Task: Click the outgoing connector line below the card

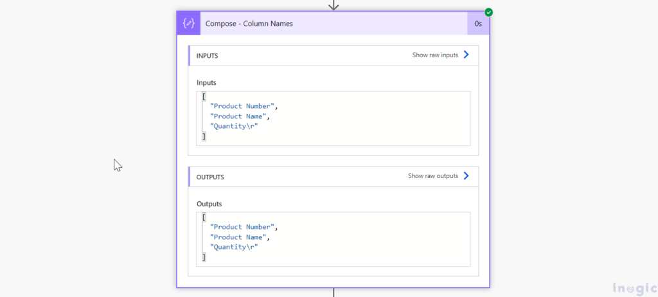Action: coord(333,292)
